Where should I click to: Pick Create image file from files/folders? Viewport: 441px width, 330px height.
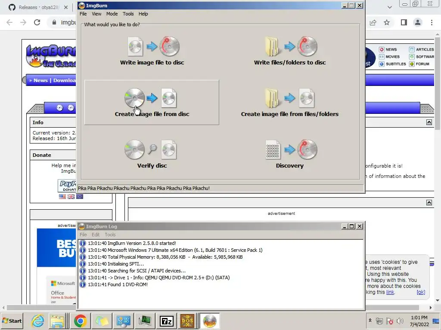click(290, 103)
